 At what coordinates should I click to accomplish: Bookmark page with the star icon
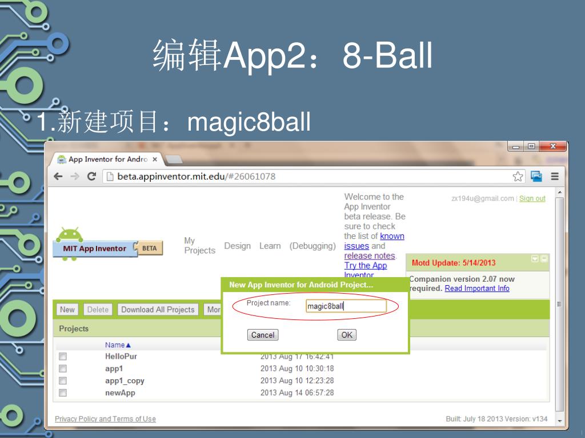click(x=518, y=177)
